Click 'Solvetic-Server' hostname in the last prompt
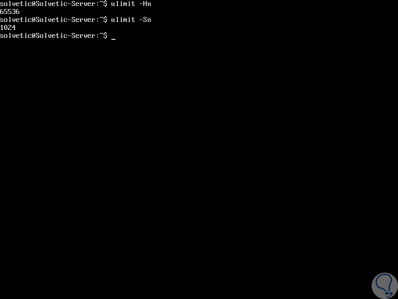Screen dimensions: 398x299 tap(66, 35)
